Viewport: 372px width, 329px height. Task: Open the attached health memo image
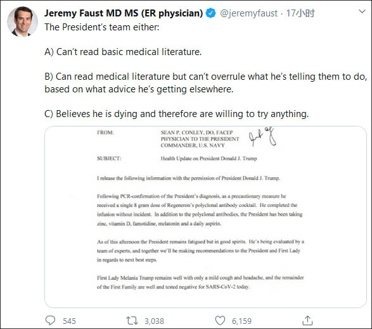click(205, 217)
